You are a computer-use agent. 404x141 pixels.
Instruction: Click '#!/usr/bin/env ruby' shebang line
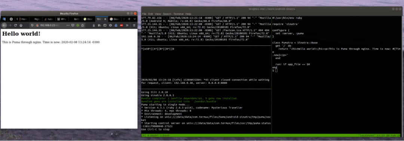click(287, 18)
